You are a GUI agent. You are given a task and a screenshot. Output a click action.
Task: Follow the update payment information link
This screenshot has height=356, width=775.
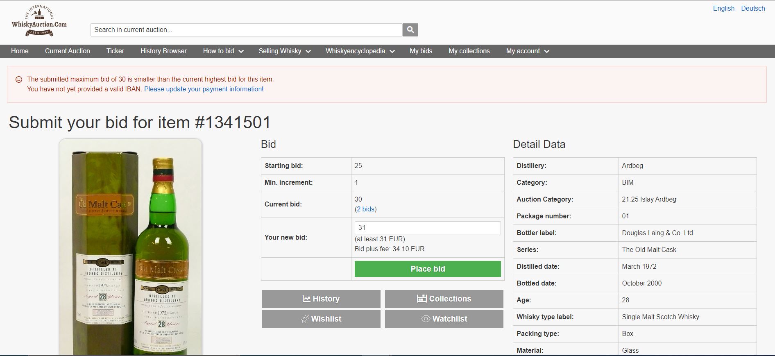[x=204, y=89]
